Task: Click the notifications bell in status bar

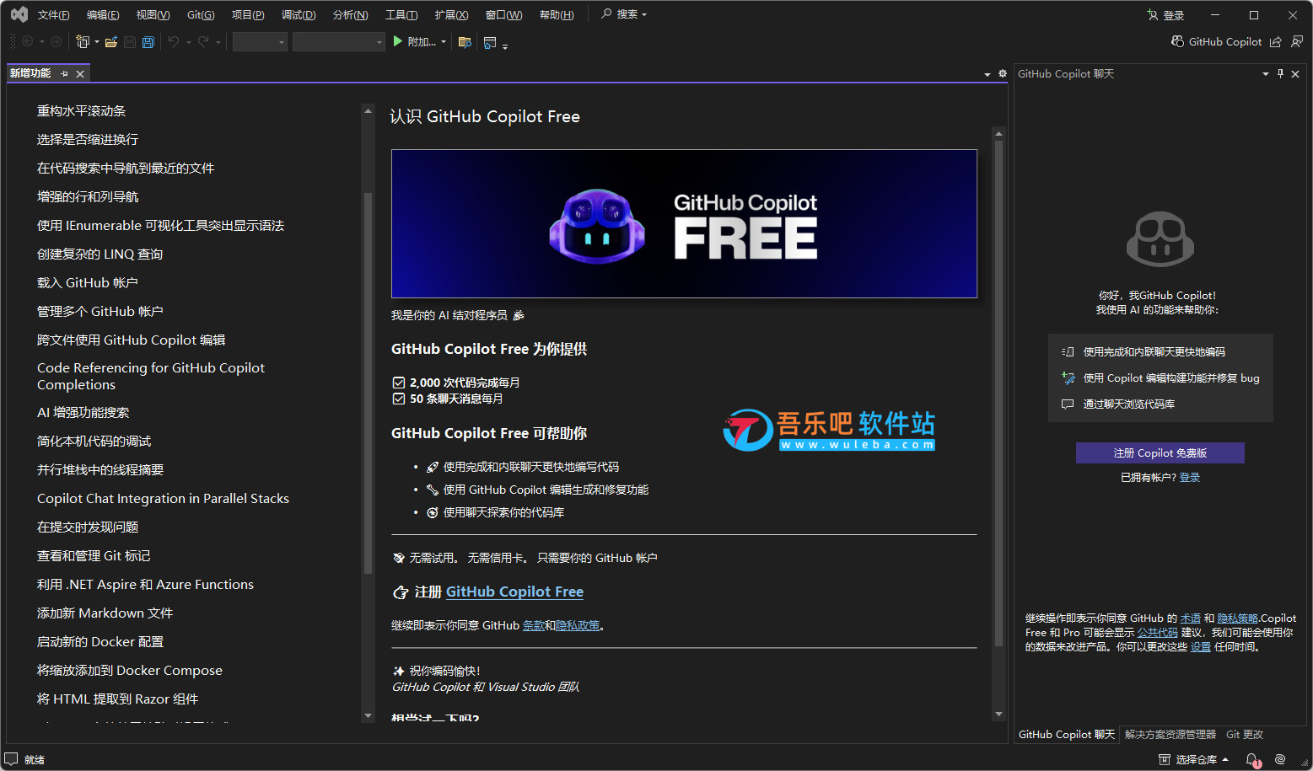Action: tap(1252, 759)
